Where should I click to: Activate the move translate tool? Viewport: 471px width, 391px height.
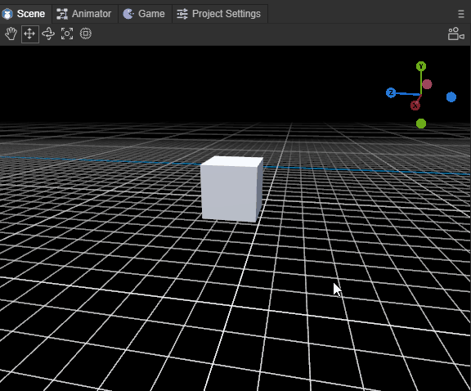coord(29,34)
